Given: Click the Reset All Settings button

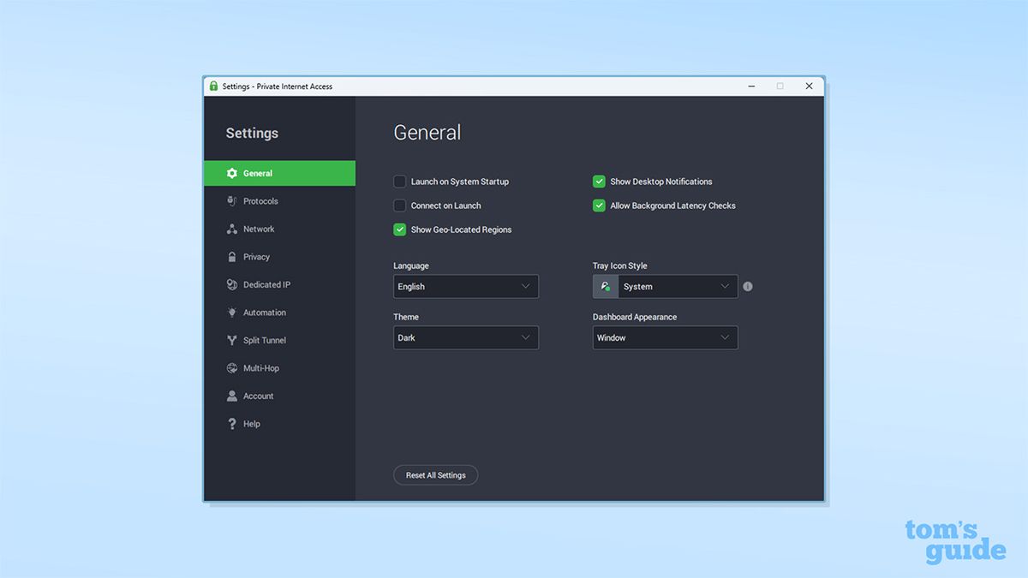Looking at the screenshot, I should pos(435,475).
